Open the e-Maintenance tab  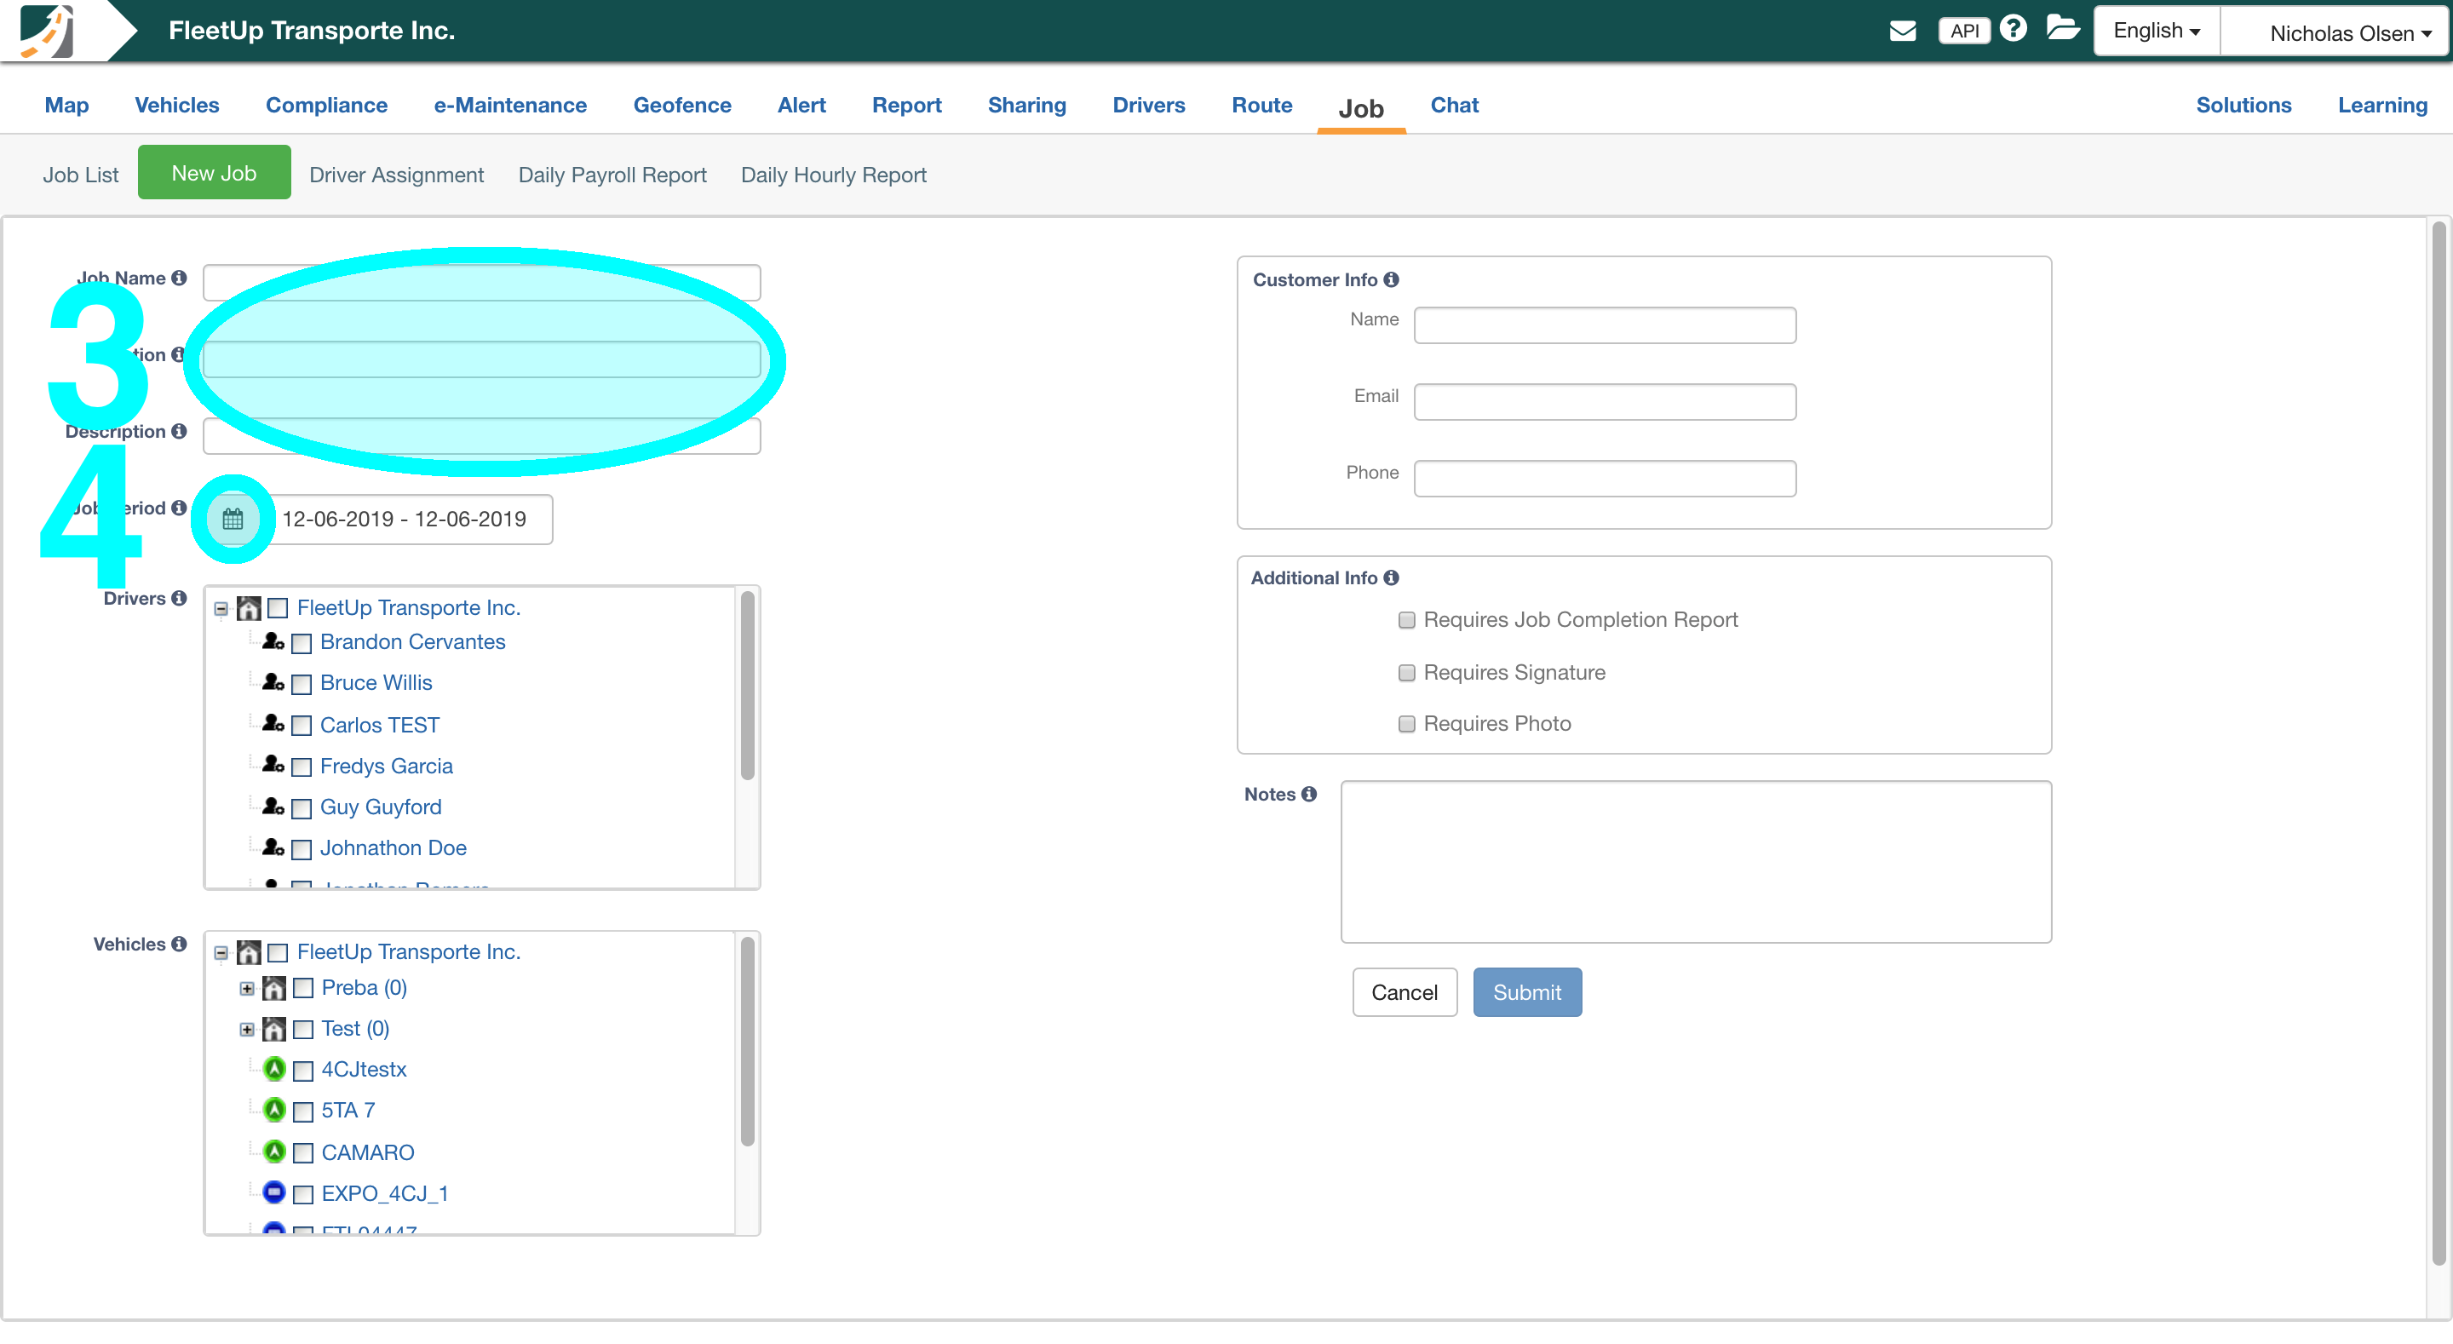510,105
